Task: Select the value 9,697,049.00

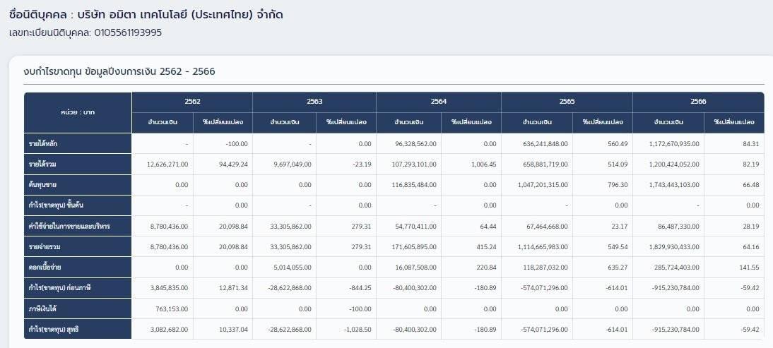Action: tap(291, 164)
